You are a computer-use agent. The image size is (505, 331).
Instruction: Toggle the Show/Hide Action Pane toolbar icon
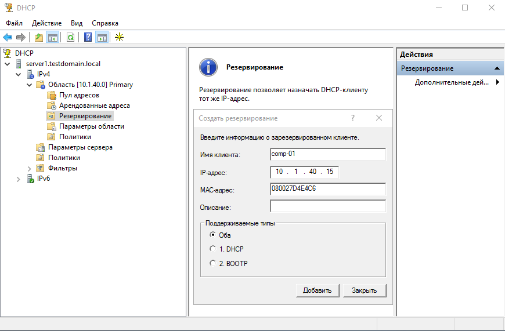tap(102, 37)
